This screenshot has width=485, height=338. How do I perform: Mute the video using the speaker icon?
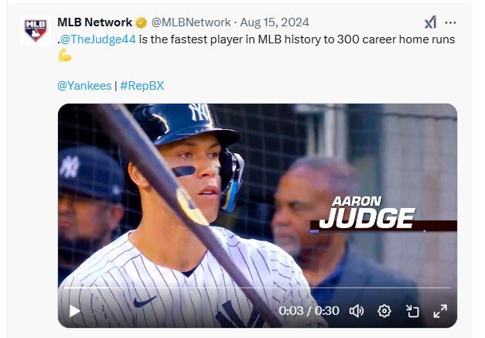click(357, 311)
